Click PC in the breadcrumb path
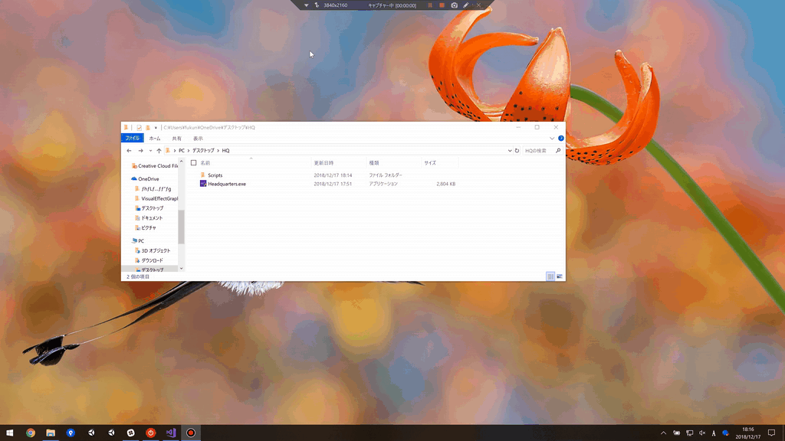 [x=182, y=151]
